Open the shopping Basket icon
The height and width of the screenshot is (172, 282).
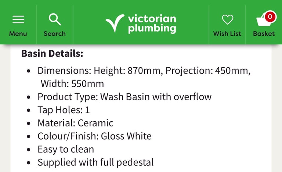pyautogui.click(x=264, y=19)
